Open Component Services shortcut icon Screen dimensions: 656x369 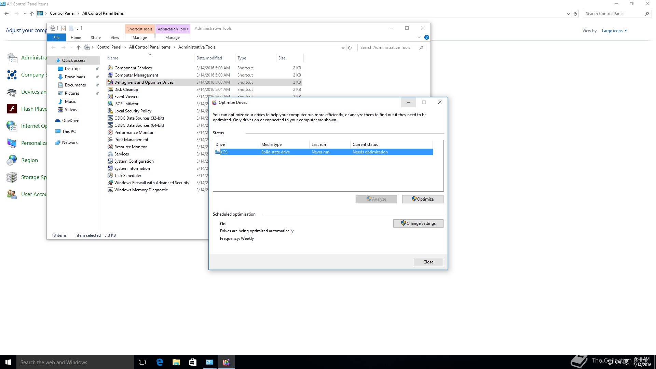(110, 68)
